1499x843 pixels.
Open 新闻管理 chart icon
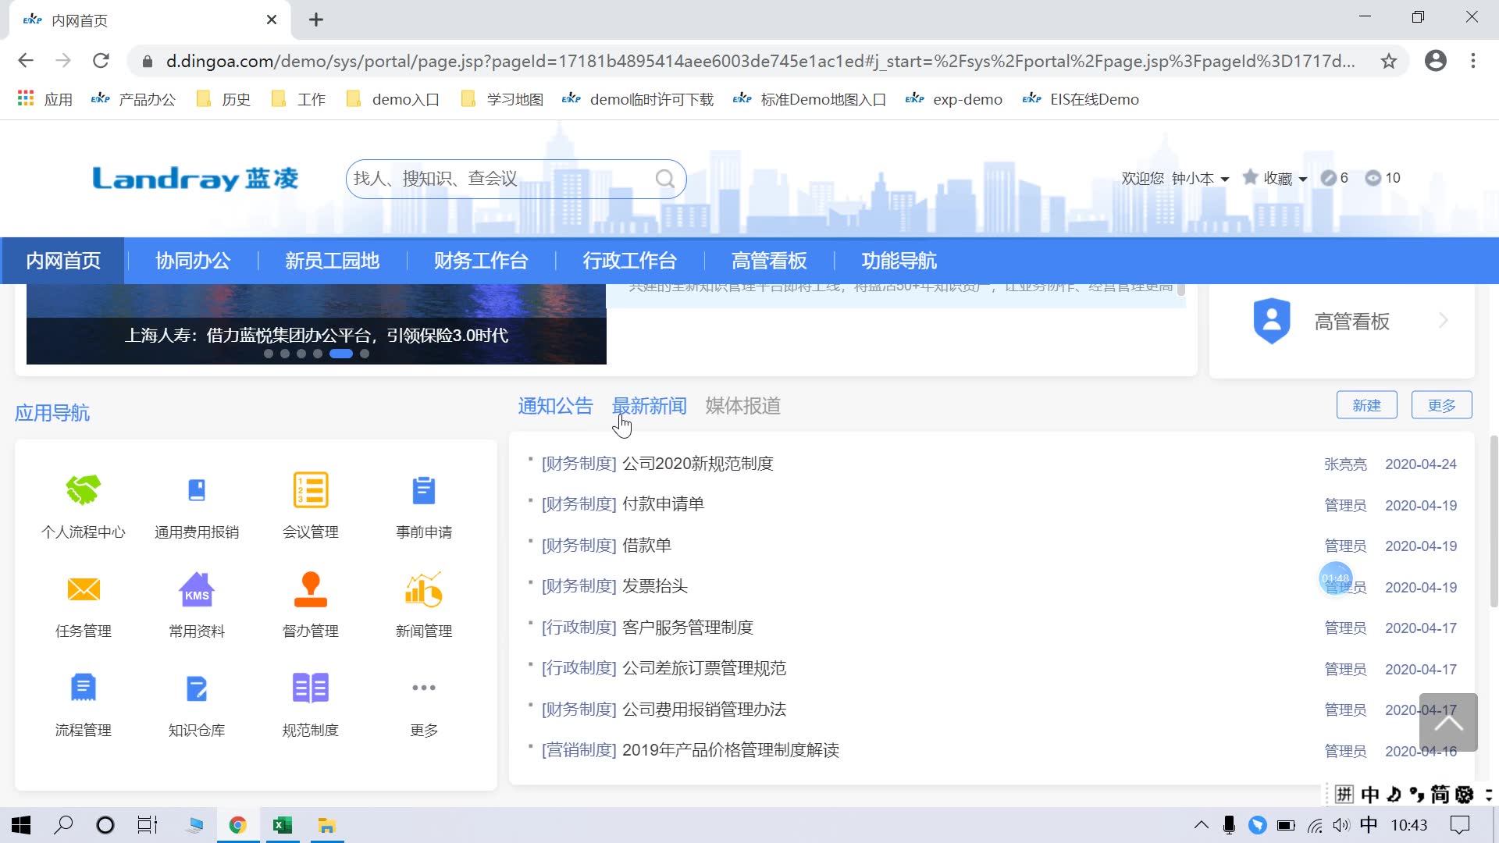tap(424, 589)
